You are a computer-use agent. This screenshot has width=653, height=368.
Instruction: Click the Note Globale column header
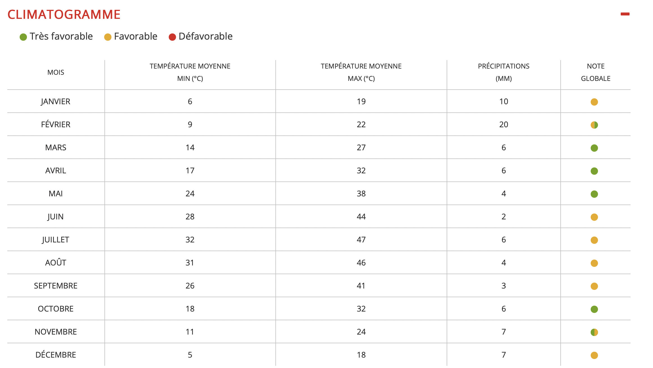[x=595, y=72]
